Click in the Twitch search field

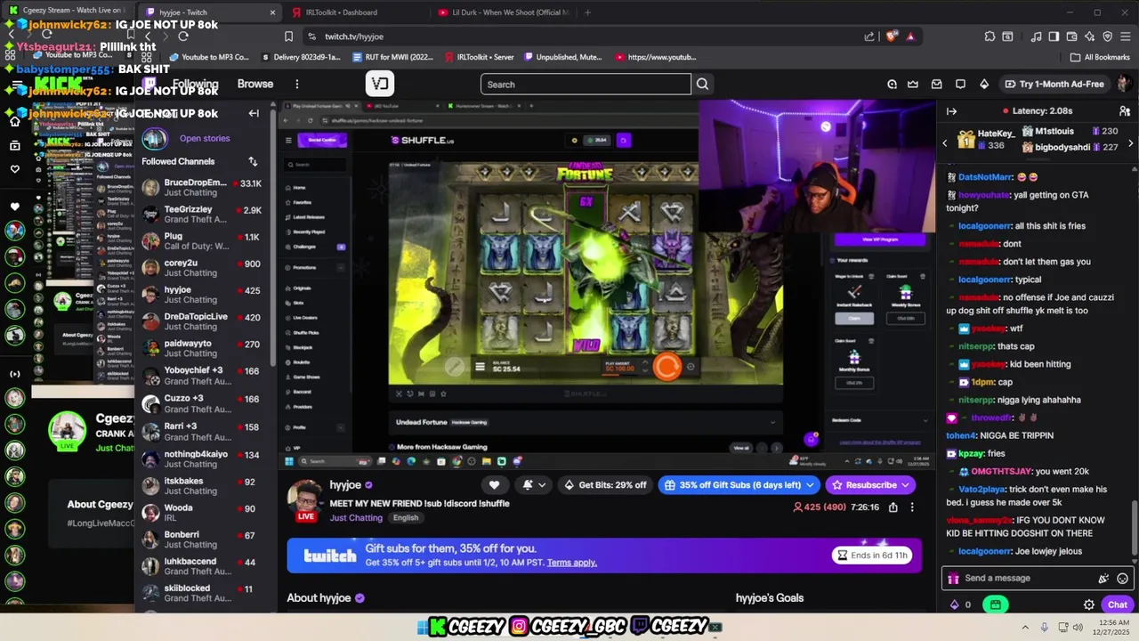click(x=586, y=85)
